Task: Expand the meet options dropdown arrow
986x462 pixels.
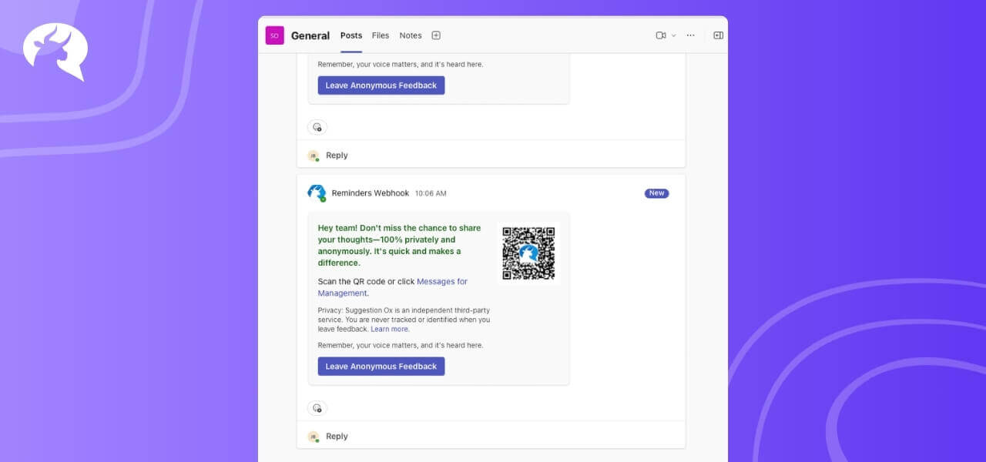Action: pos(674,35)
